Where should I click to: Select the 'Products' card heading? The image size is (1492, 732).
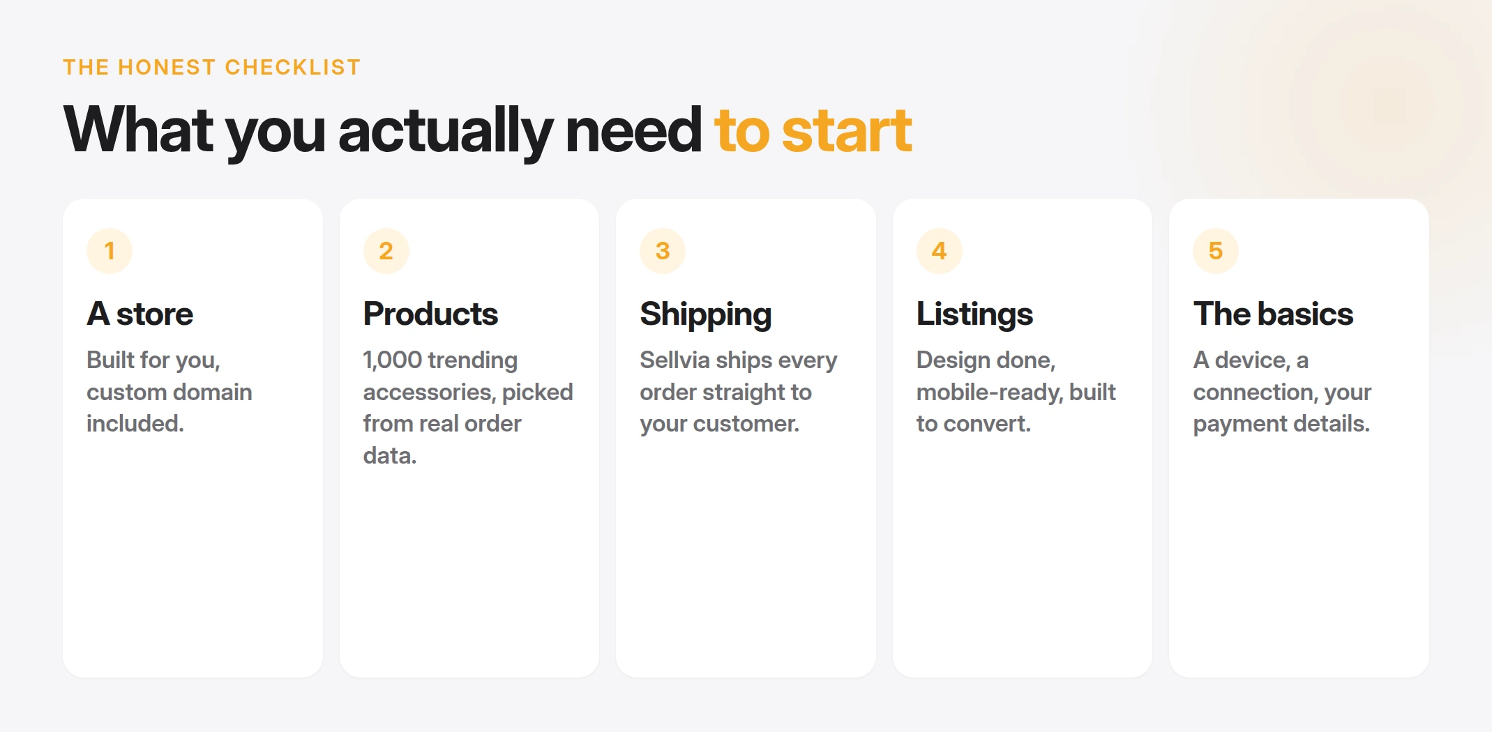click(430, 314)
